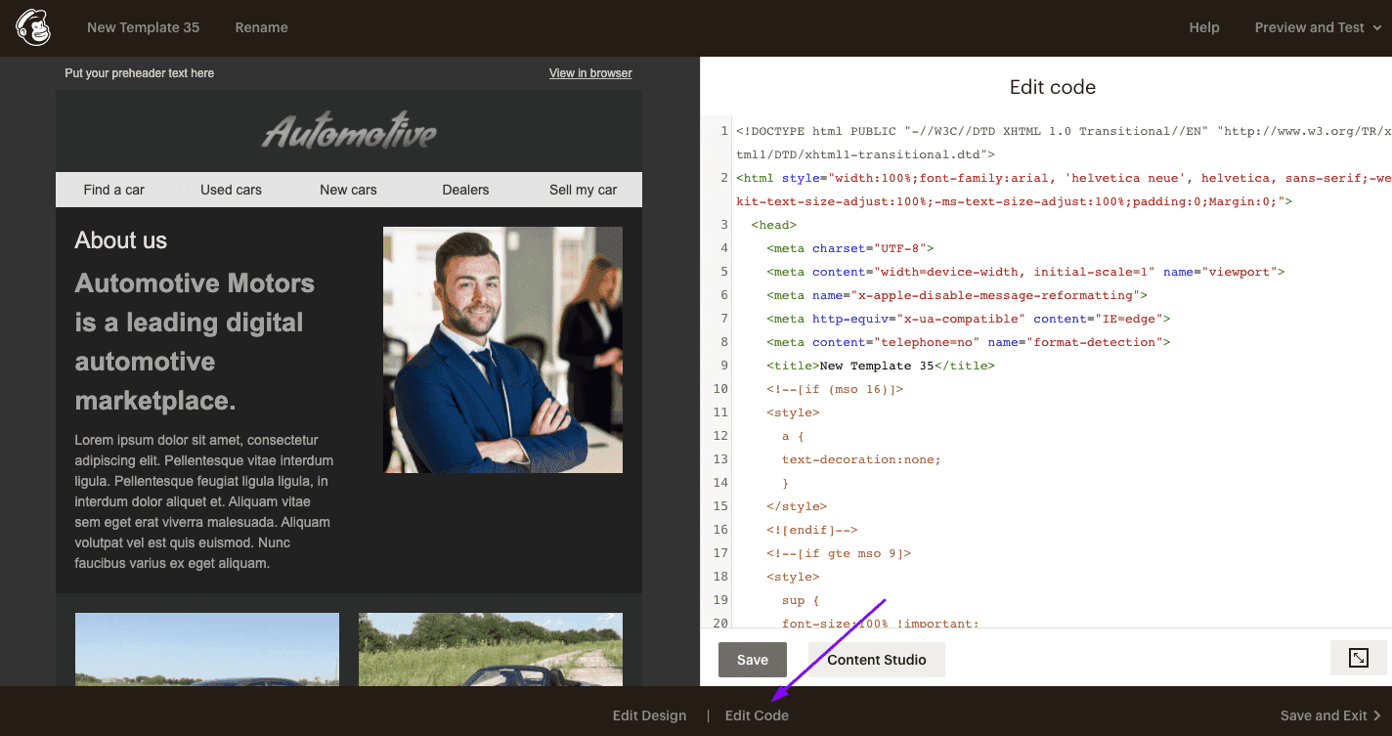Click the expand code editor icon
The height and width of the screenshot is (736, 1392).
pos(1358,658)
